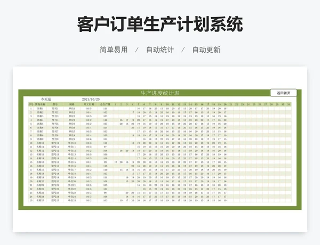Select the day 28 column header
The image size is (320, 245).
coord(271,104)
